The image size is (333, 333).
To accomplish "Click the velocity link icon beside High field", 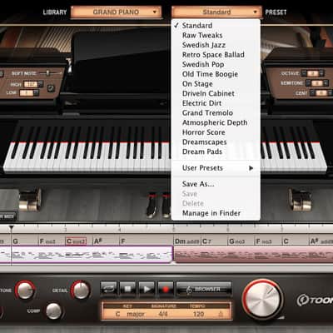I will pyautogui.click(x=51, y=88).
